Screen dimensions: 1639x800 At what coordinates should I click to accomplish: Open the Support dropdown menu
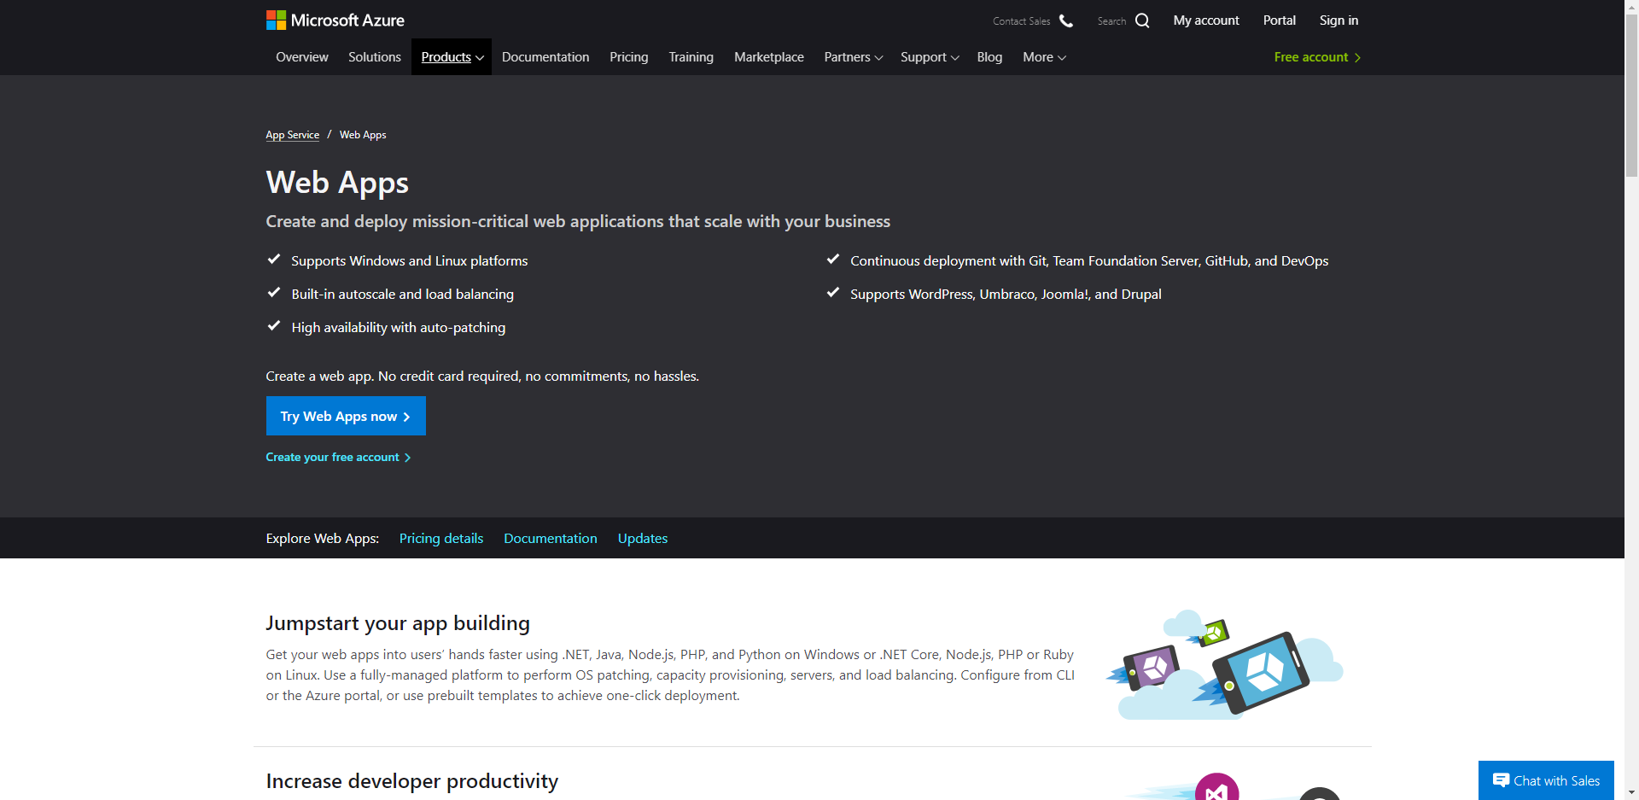pos(929,57)
